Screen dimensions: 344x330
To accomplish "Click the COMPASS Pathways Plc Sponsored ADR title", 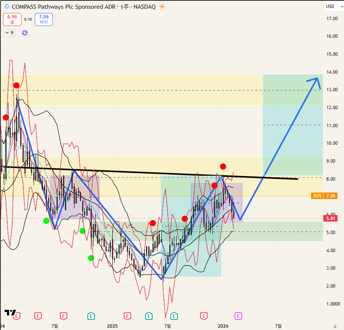I will 63,7.
